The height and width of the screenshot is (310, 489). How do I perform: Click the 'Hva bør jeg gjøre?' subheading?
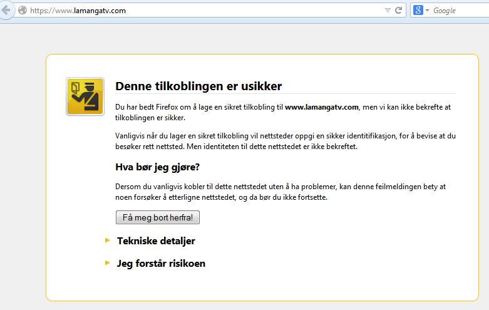click(157, 167)
